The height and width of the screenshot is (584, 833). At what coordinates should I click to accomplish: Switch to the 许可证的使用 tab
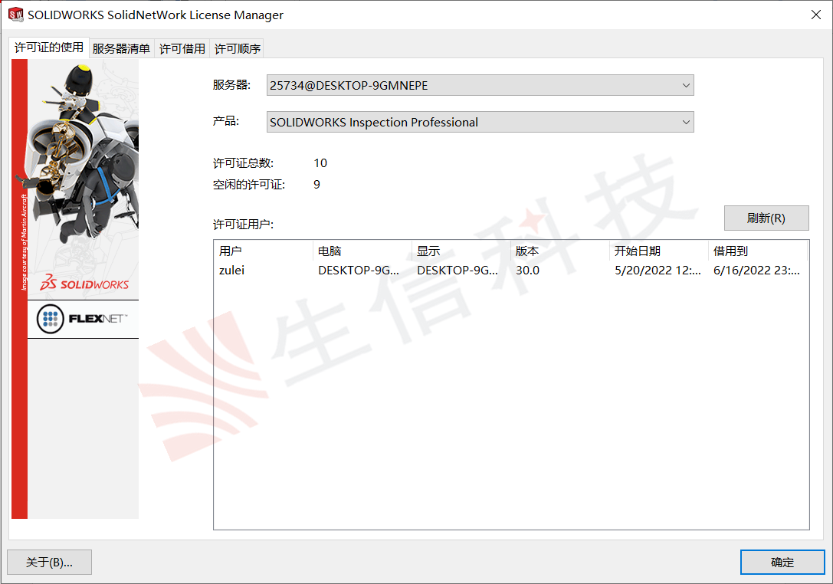coord(48,48)
